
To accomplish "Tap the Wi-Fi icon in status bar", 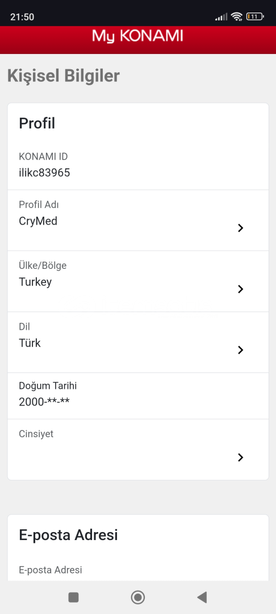I will tap(236, 16).
